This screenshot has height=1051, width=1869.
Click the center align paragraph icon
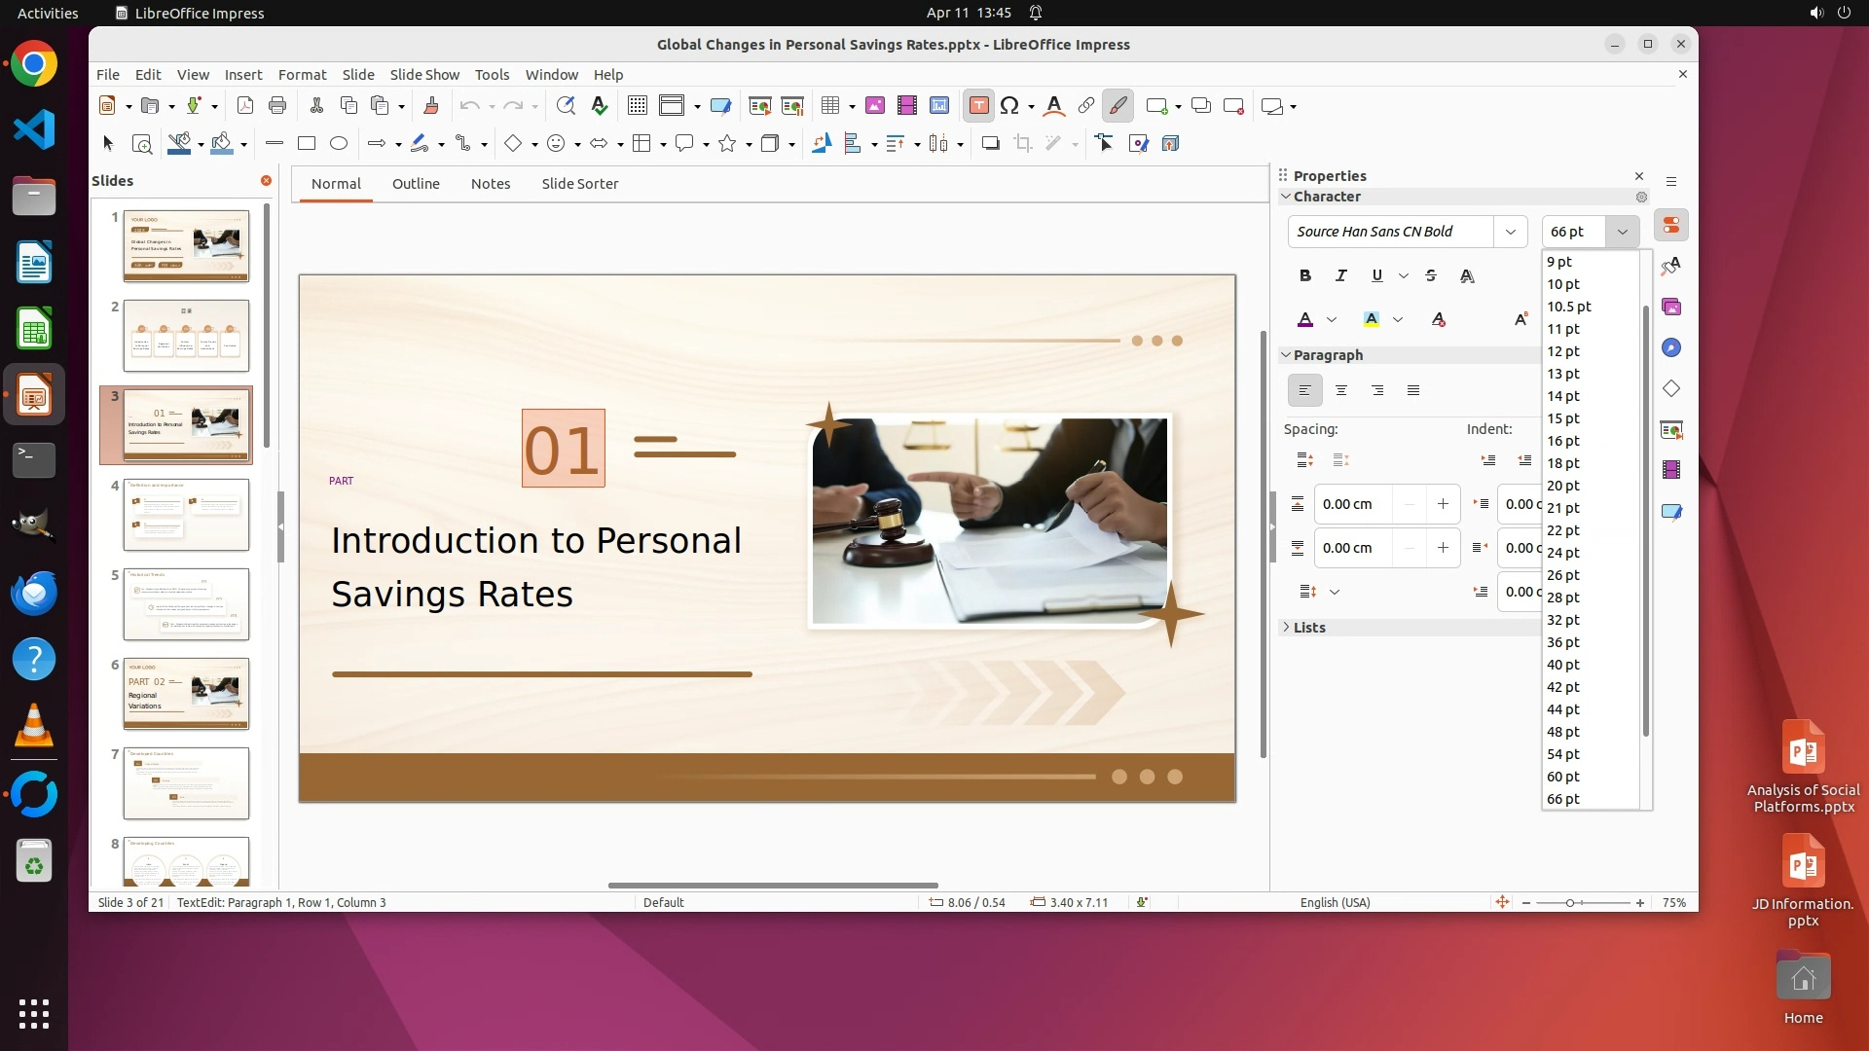pyautogui.click(x=1341, y=391)
